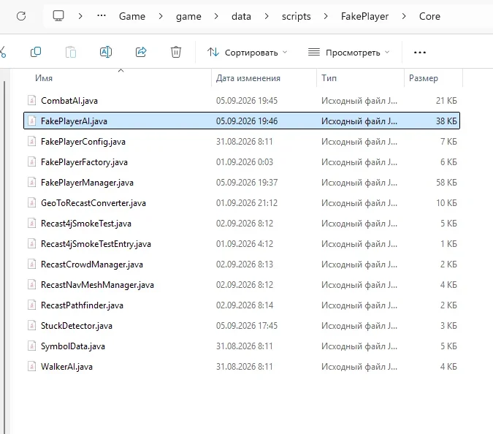
Task: Select the Recast4jSmokeTest.java file name
Action: click(x=86, y=224)
